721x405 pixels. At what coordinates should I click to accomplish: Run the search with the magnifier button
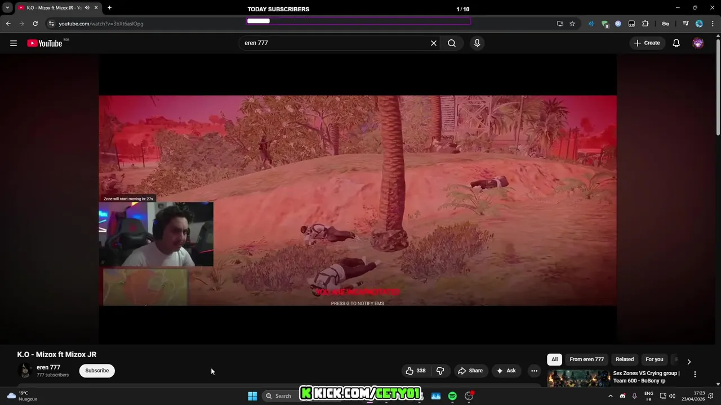[452, 43]
